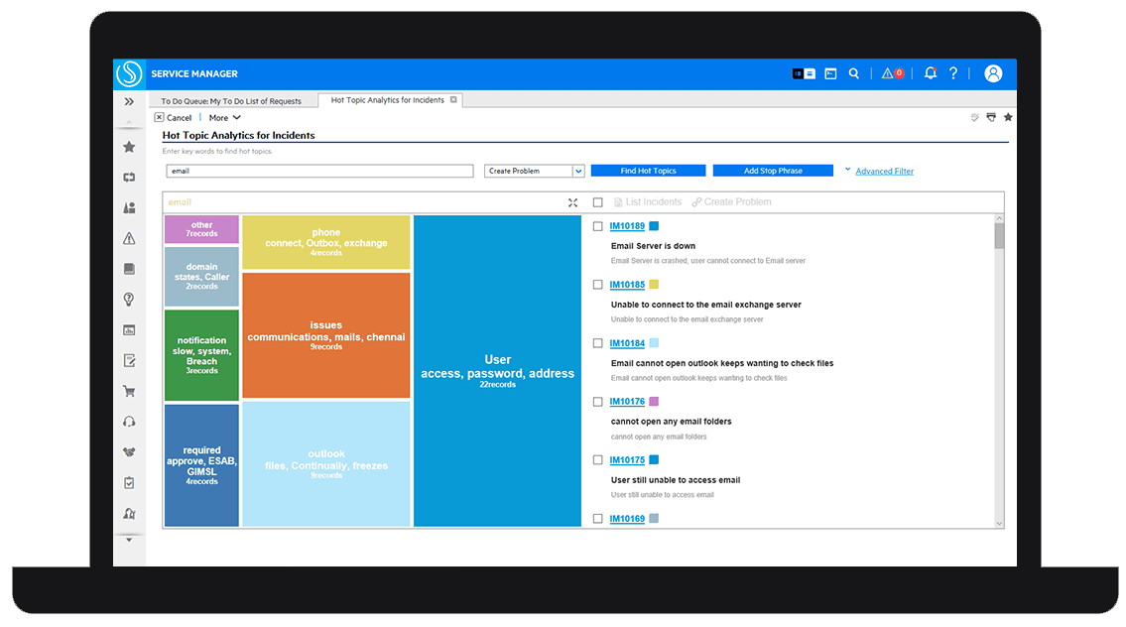The image size is (1126, 627).
Task: Open the user profile avatar icon
Action: click(993, 73)
